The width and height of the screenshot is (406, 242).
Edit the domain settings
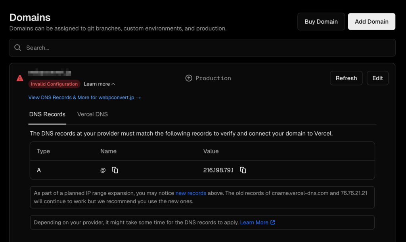(x=377, y=78)
